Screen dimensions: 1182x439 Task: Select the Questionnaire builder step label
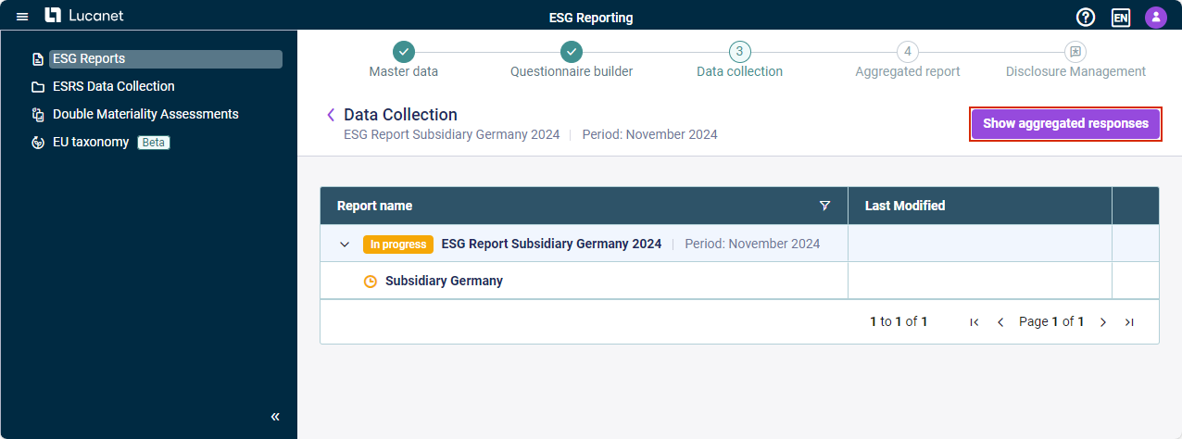click(x=572, y=71)
